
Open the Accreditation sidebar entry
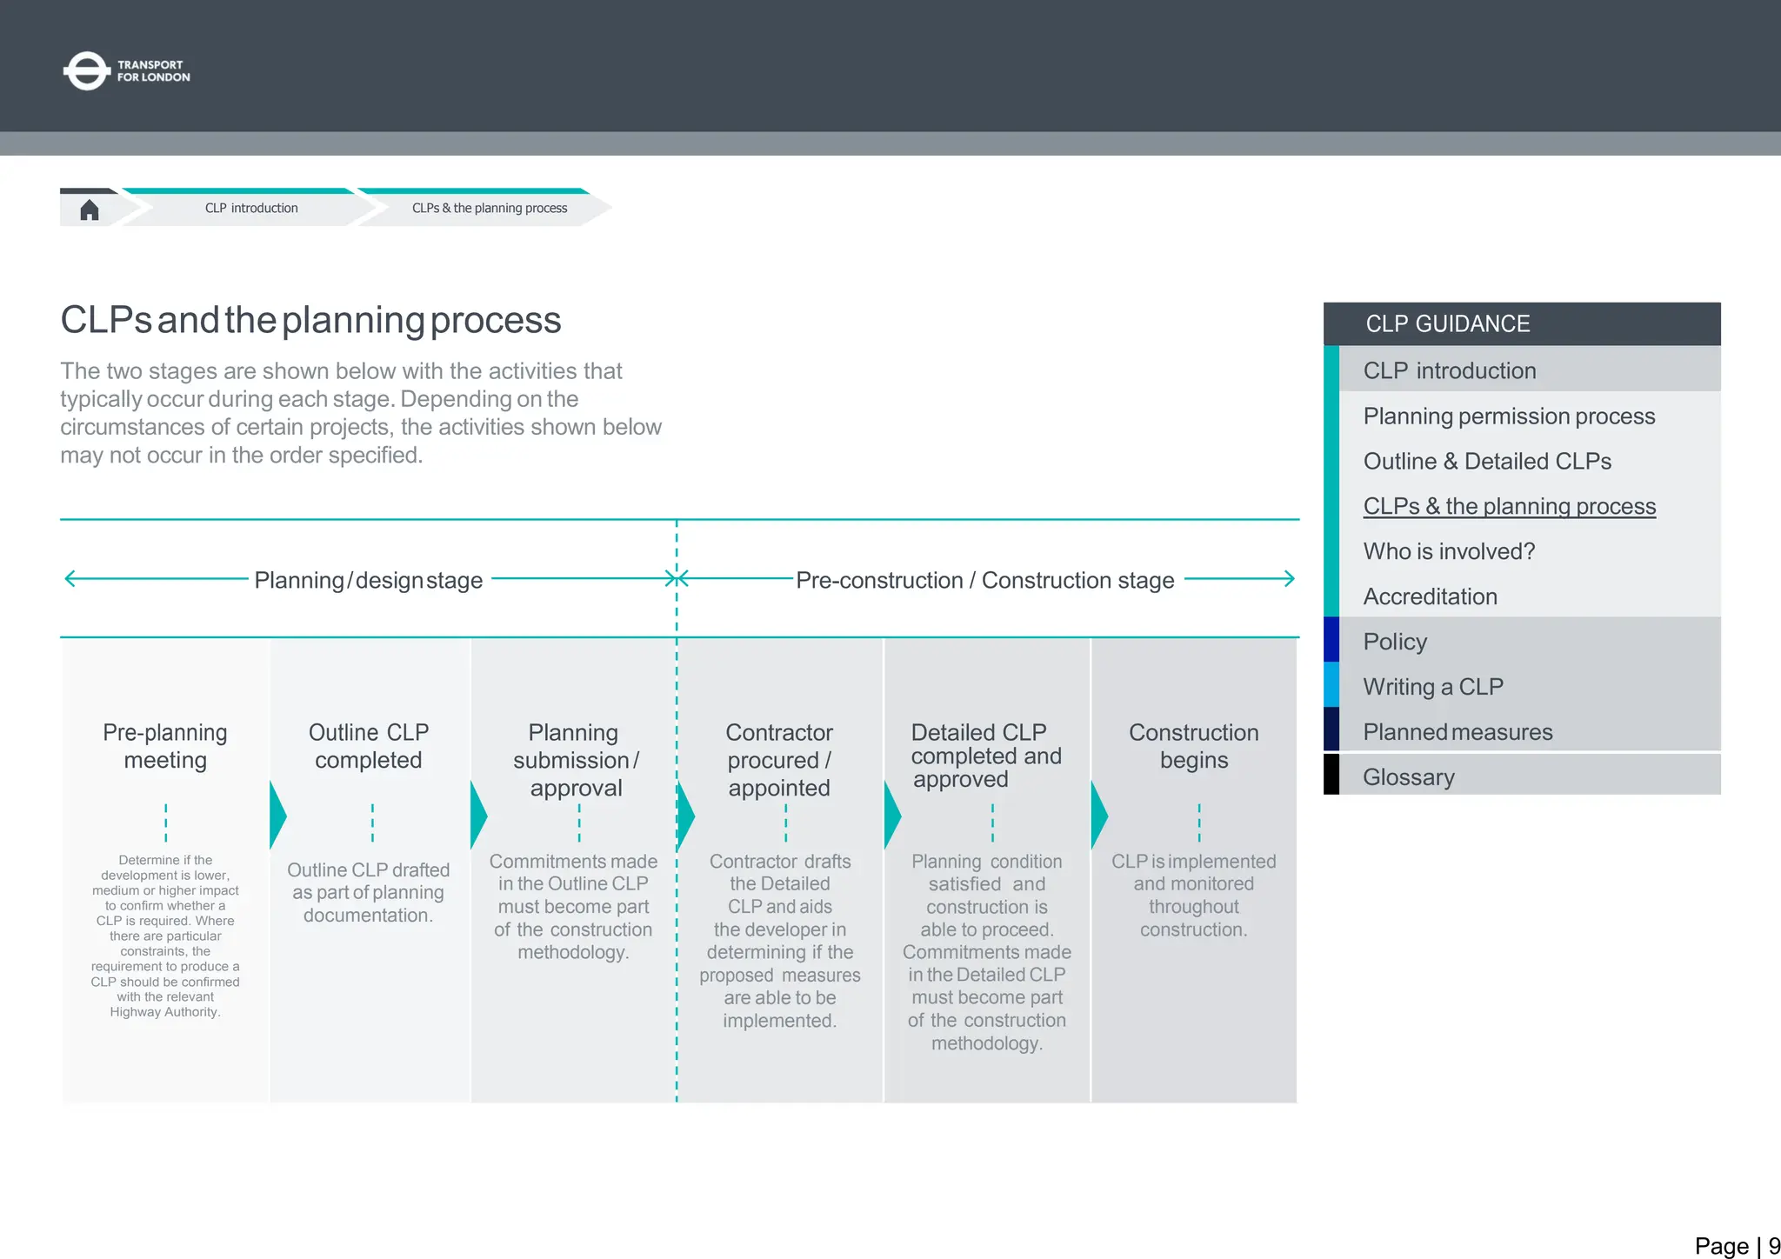1430,597
